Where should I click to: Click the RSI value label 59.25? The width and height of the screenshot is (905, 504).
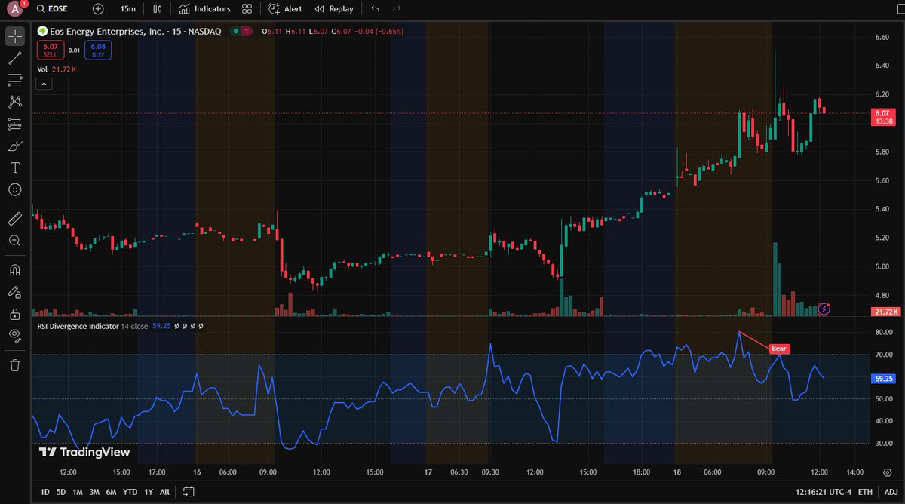[x=882, y=378]
